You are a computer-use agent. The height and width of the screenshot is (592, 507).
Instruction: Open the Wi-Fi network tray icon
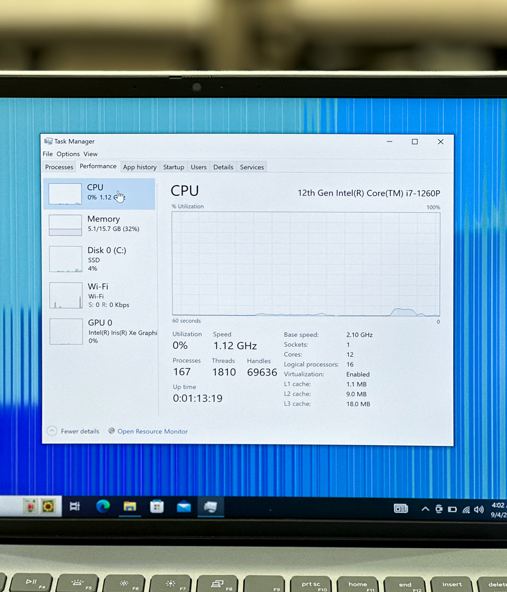pyautogui.click(x=466, y=510)
